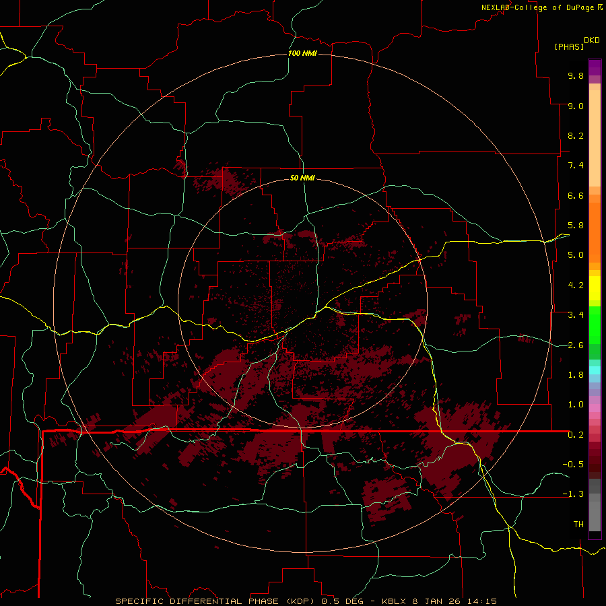Click the 8 JAN 26 14:15 timestamp
This screenshot has height=606, width=606.
click(455, 601)
